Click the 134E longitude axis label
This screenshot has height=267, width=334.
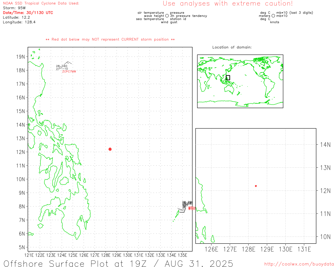click(171, 255)
